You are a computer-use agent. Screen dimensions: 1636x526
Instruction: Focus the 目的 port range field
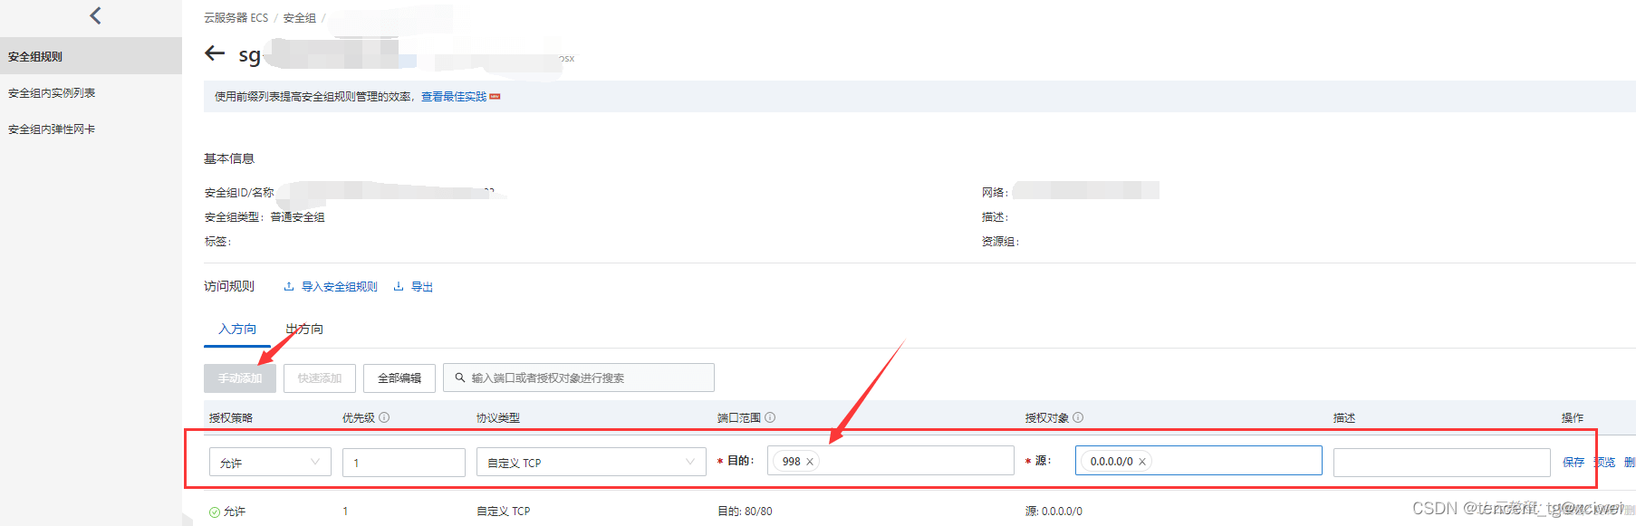pyautogui.click(x=890, y=460)
